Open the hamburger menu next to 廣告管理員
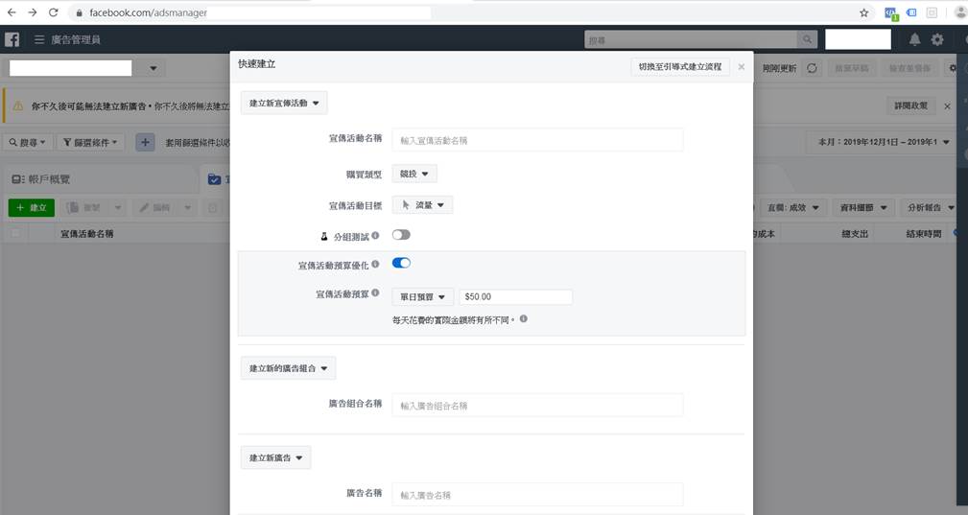The width and height of the screenshot is (968, 515). pyautogui.click(x=39, y=39)
